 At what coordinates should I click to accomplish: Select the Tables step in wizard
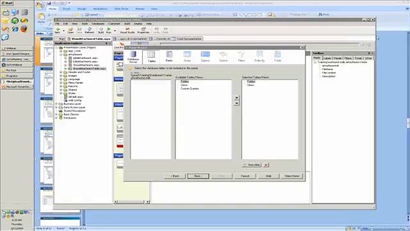[151, 56]
